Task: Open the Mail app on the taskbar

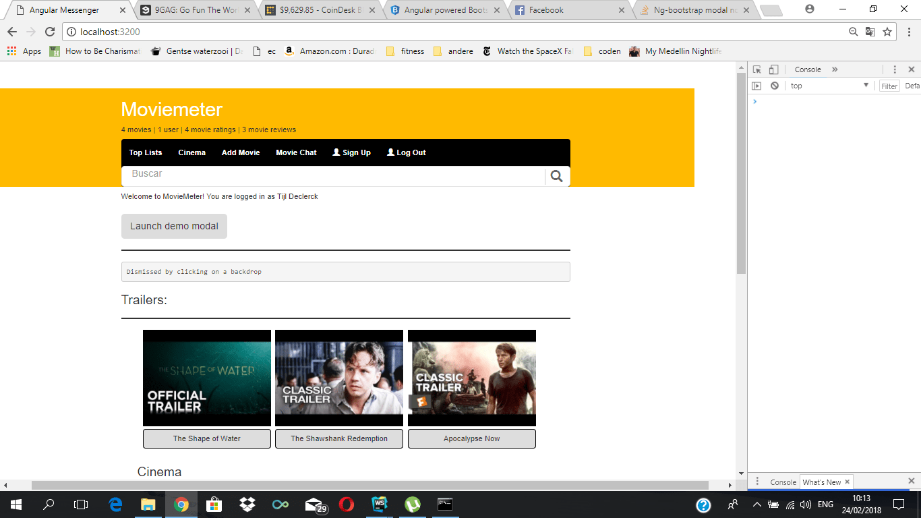Action: 315,505
